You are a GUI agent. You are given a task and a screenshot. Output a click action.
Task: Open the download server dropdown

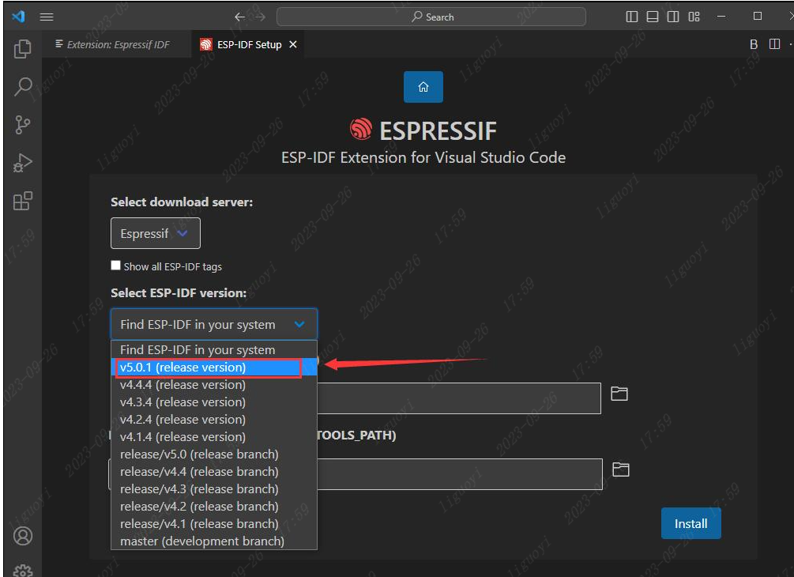[x=156, y=233]
